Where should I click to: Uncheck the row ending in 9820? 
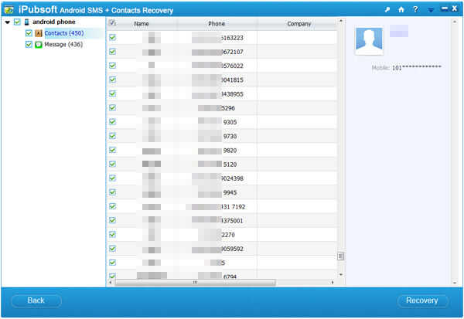click(x=112, y=150)
